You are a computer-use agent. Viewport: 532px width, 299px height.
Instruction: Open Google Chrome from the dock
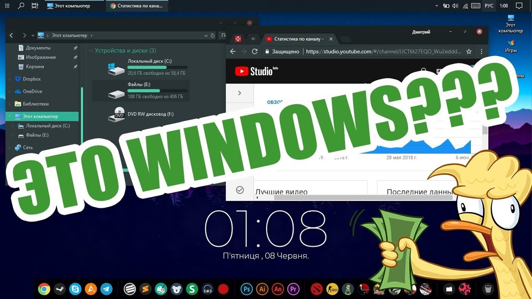44,289
